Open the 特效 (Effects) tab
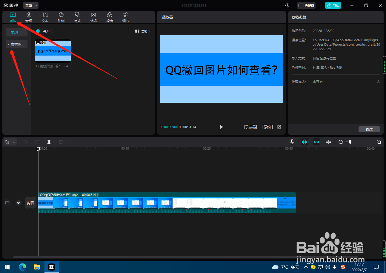 (x=77, y=17)
